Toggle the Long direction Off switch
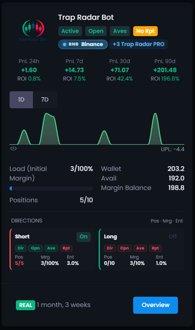Screen dimensions: 195x330 (172, 237)
